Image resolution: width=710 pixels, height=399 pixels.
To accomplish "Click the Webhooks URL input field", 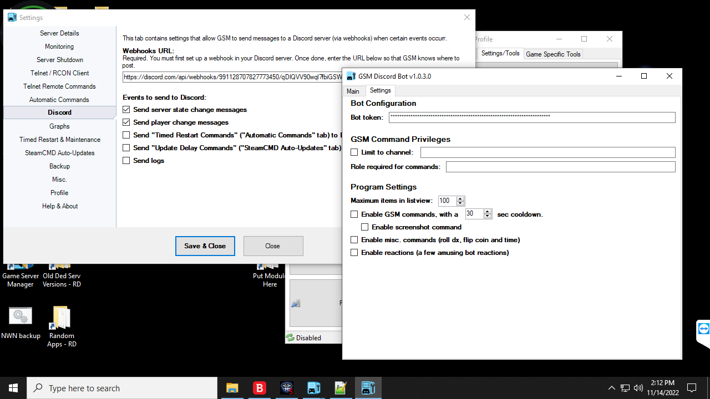I will click(x=232, y=77).
